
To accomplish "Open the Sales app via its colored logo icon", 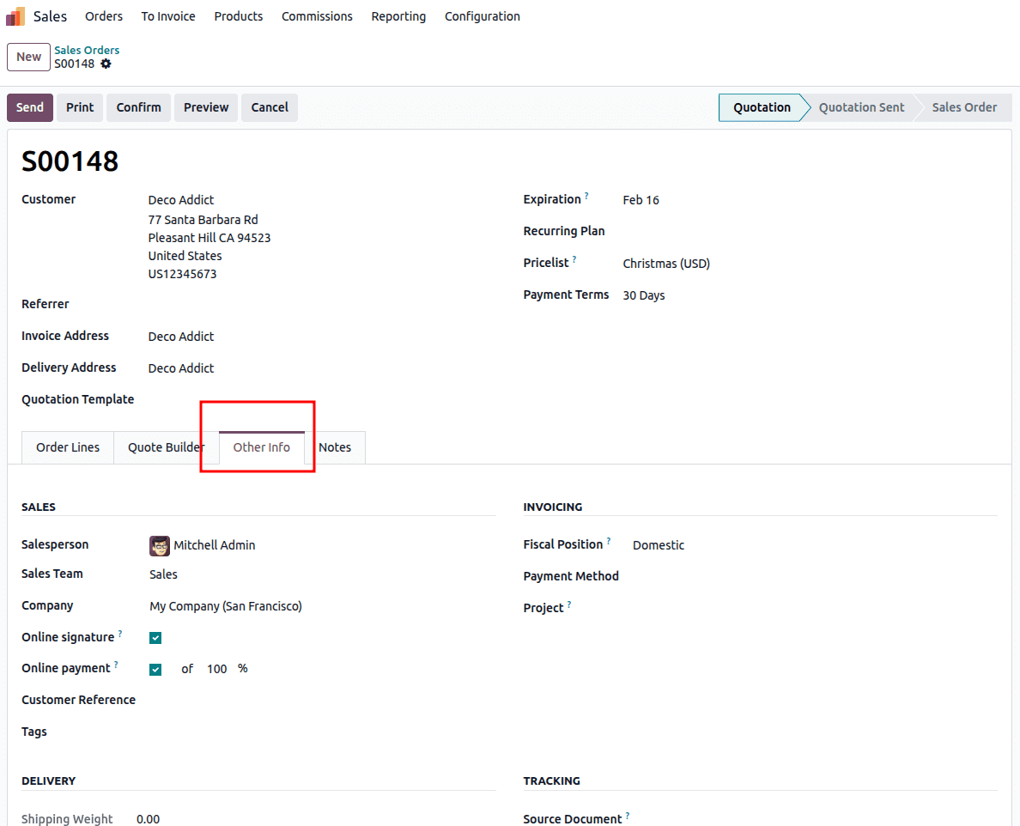I will (x=15, y=15).
